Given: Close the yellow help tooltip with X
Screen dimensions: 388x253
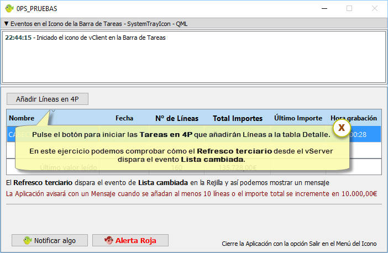Looking at the screenshot, I should [x=342, y=128].
